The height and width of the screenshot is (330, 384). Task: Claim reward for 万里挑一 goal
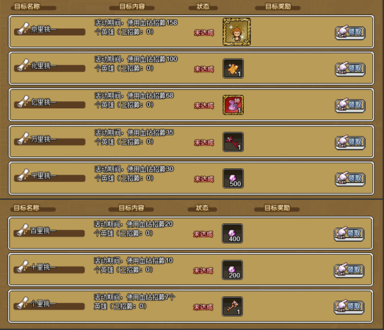pyautogui.click(x=350, y=142)
